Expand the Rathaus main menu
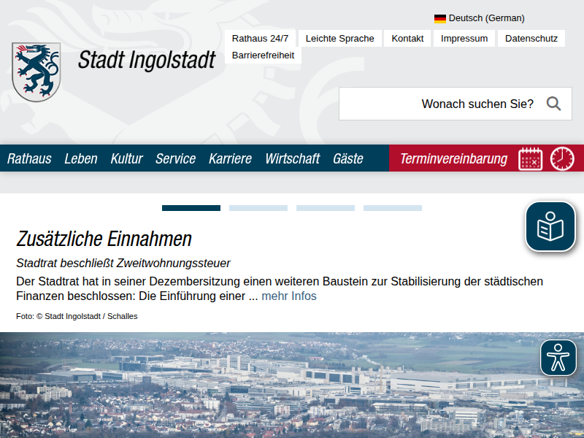This screenshot has width=584, height=438. pos(29,158)
